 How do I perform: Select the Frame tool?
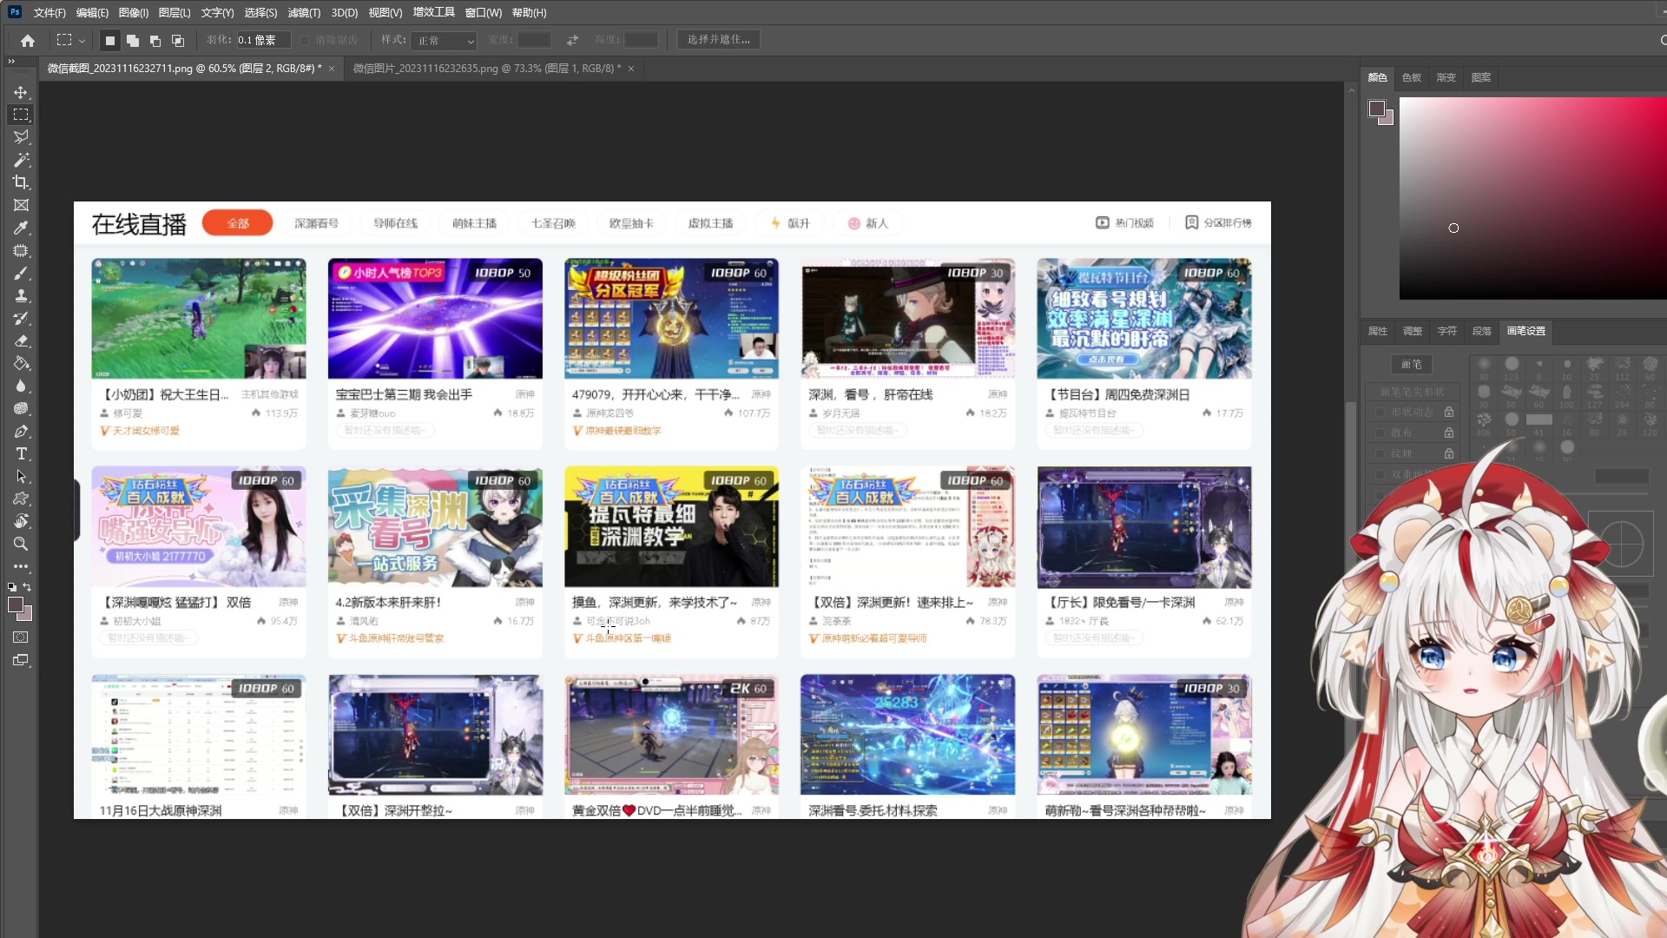pyautogui.click(x=21, y=205)
